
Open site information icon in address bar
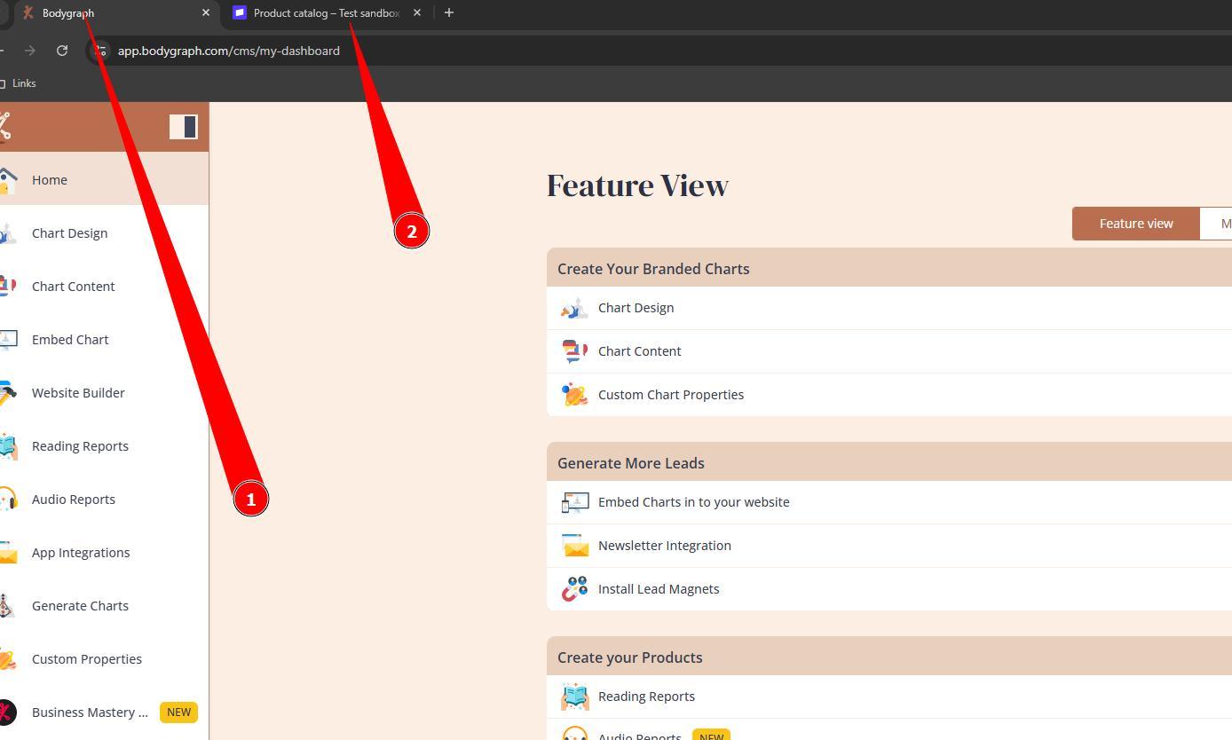[x=100, y=51]
